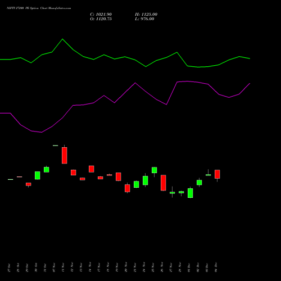
Task: Click the green candle above 24 Nov
Action: pos(146,180)
